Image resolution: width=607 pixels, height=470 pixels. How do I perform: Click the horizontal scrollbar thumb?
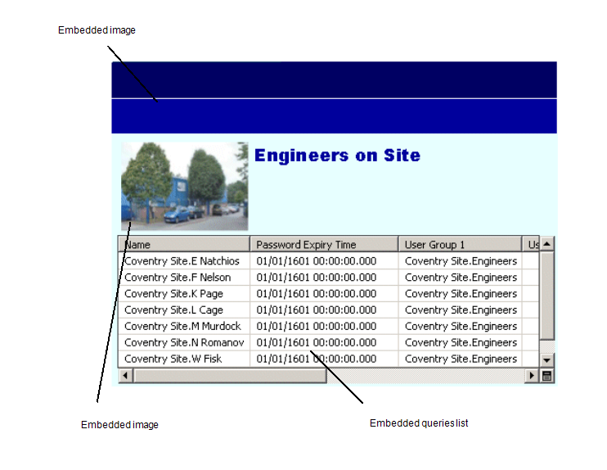click(x=230, y=376)
